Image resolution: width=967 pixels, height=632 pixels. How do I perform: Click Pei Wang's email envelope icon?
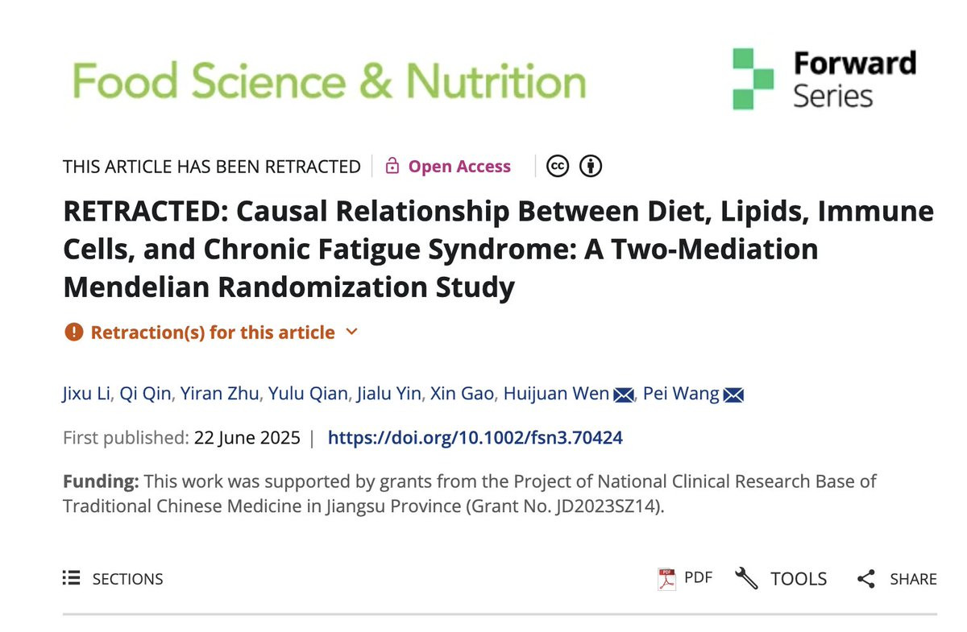pos(733,394)
